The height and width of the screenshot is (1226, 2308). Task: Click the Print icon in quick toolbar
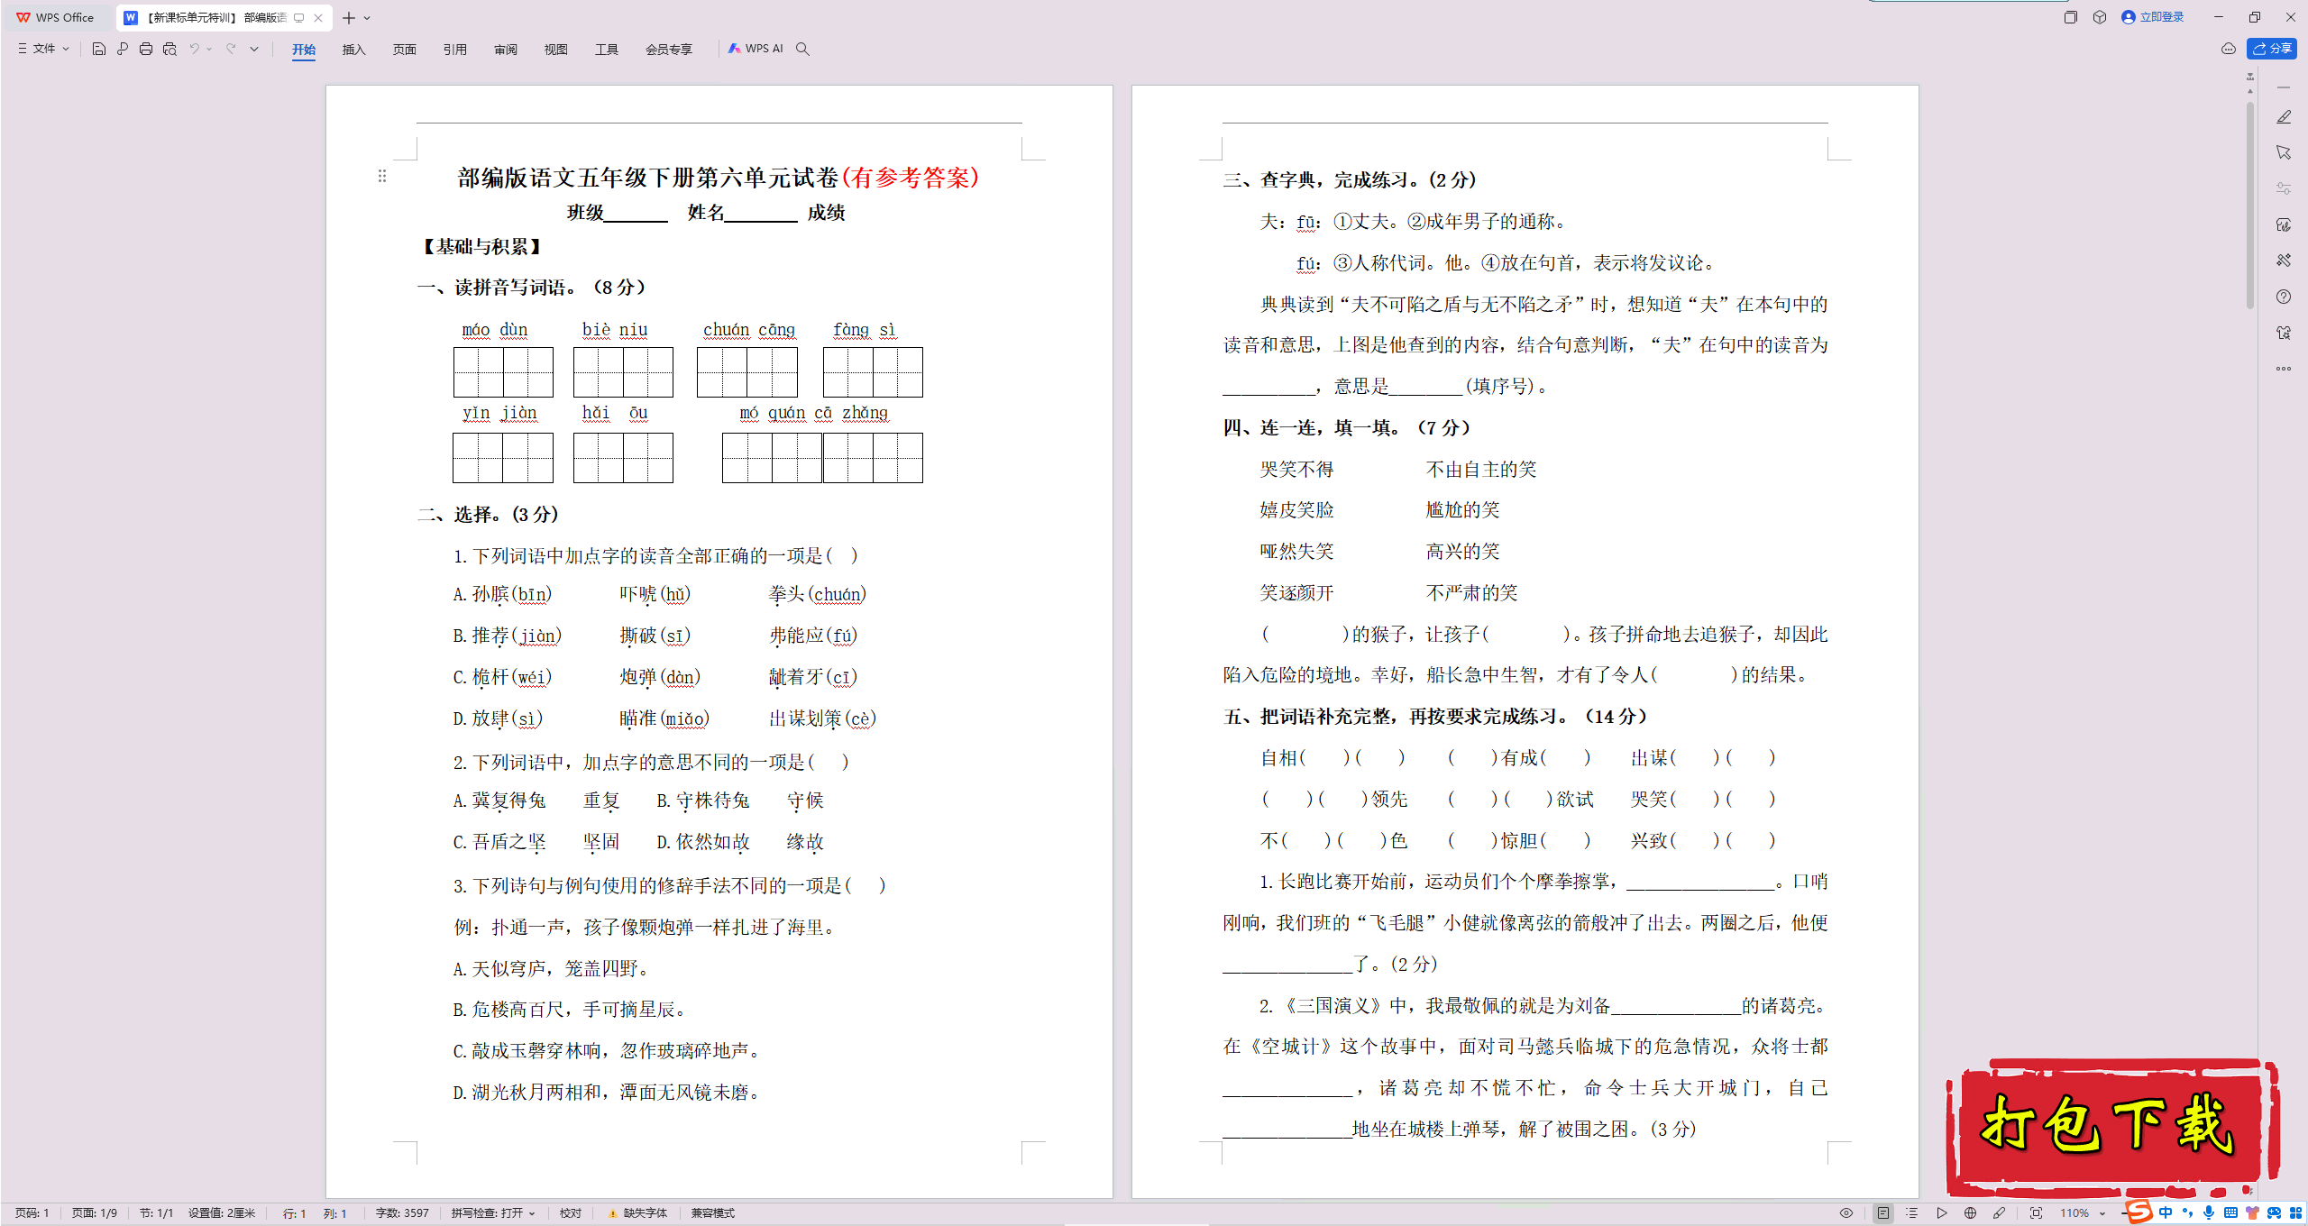146,49
